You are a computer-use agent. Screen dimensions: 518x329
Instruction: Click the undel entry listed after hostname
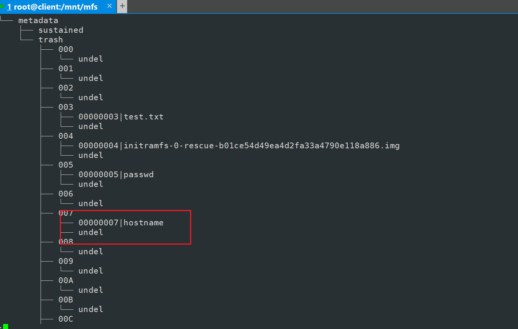tap(91, 232)
